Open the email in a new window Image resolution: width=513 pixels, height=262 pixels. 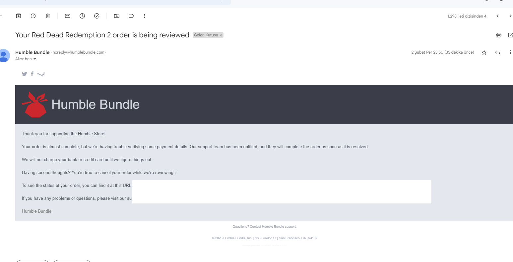click(510, 35)
